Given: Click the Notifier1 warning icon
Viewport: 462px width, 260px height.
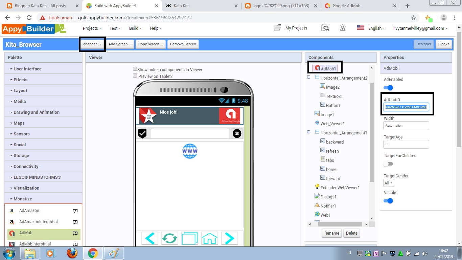Looking at the screenshot, I should (317, 205).
